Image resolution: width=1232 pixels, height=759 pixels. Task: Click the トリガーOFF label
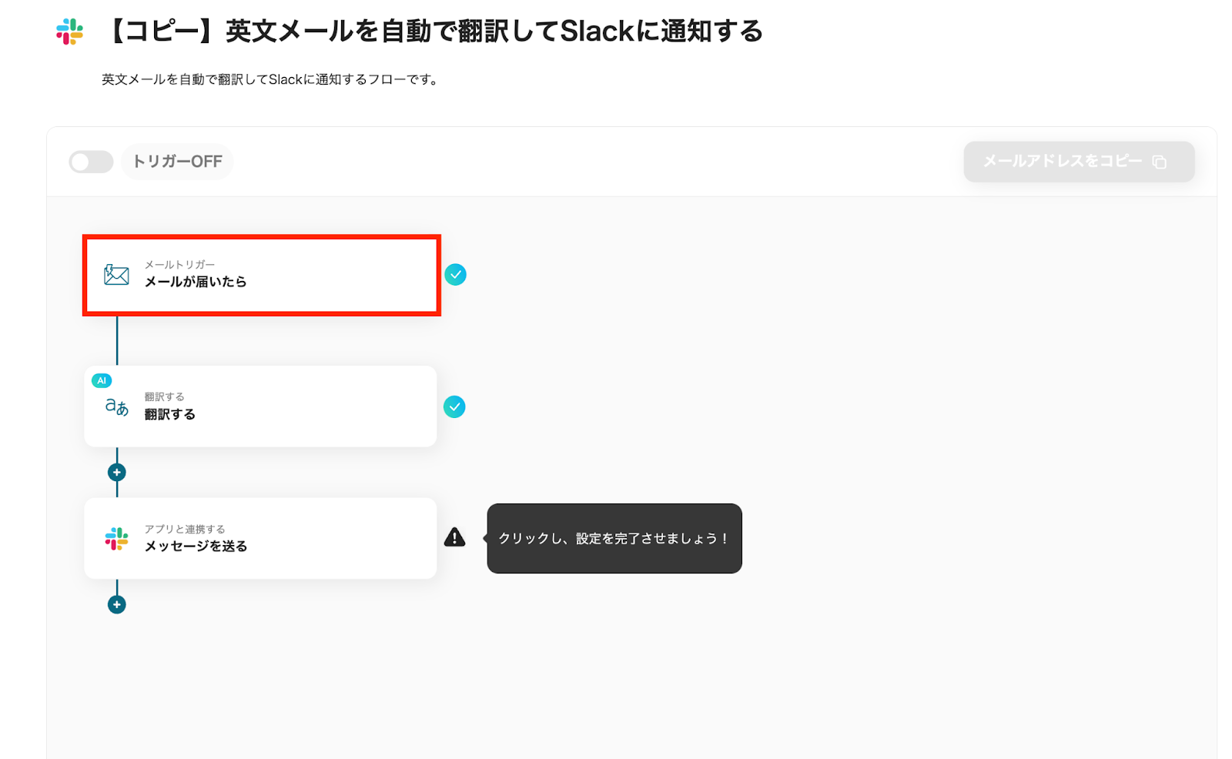point(177,162)
